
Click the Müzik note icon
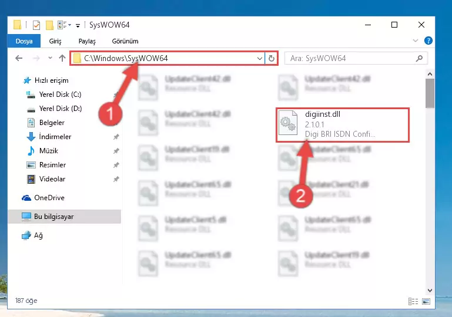(31, 151)
